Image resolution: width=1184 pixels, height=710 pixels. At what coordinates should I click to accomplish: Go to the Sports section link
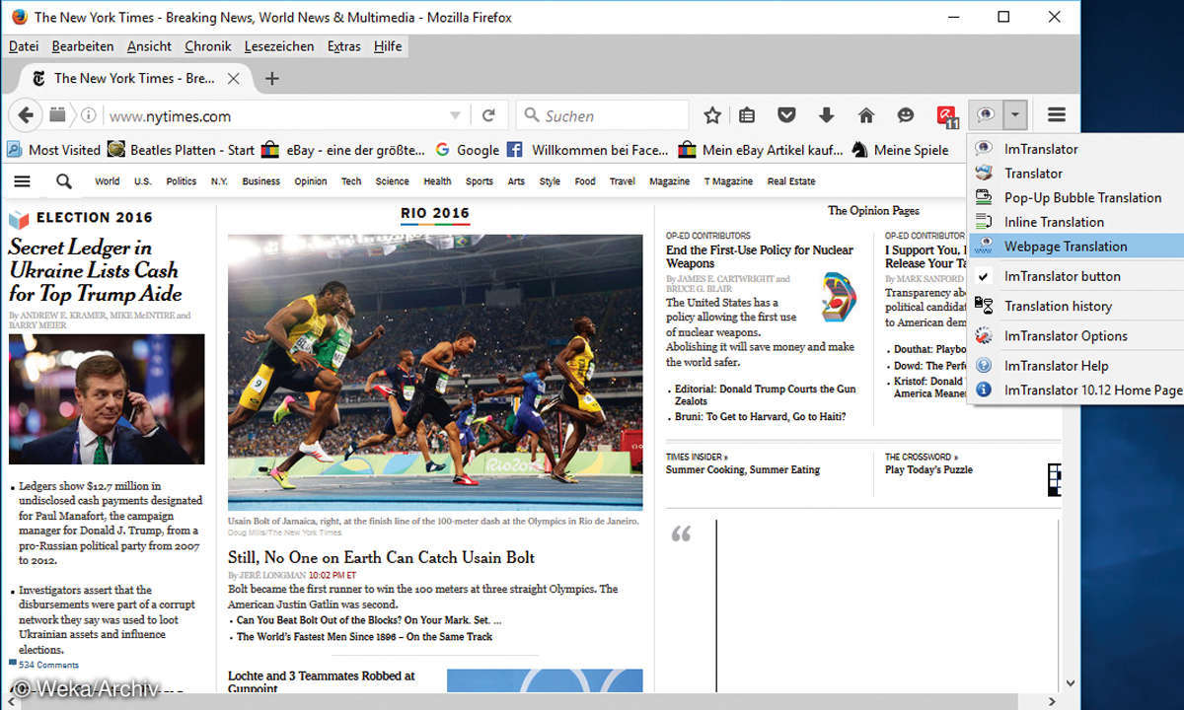(480, 181)
